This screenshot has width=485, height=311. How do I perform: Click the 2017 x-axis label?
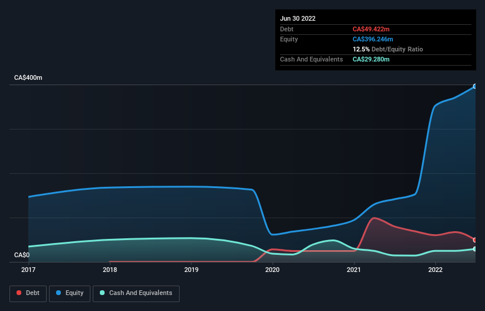click(28, 270)
